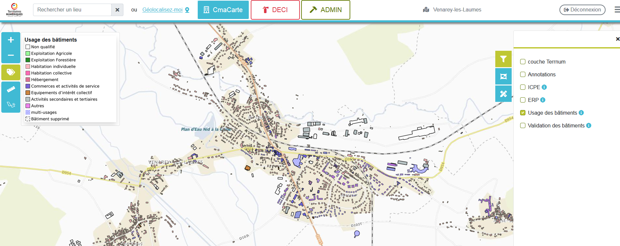This screenshot has width=620, height=246.
Task: Open the ADMIN tab
Action: click(x=325, y=10)
